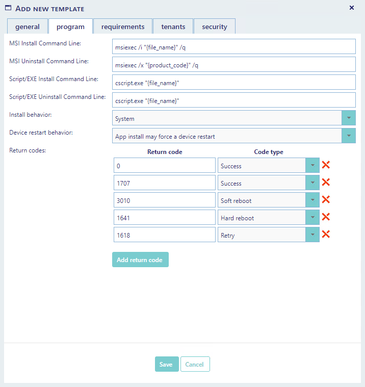
Task: Save the new template
Action: (x=166, y=364)
